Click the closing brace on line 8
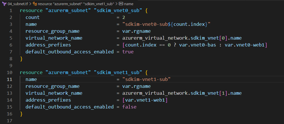This screenshot has height=124, width=284. [21, 59]
